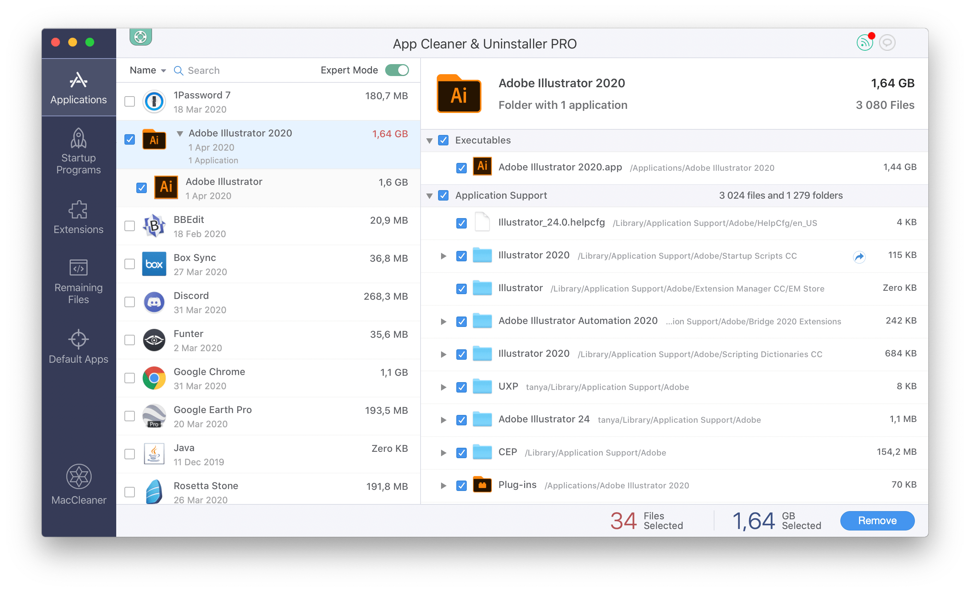Toggle Expert Mode switch
Screen dimensions: 970x592
pyautogui.click(x=401, y=69)
